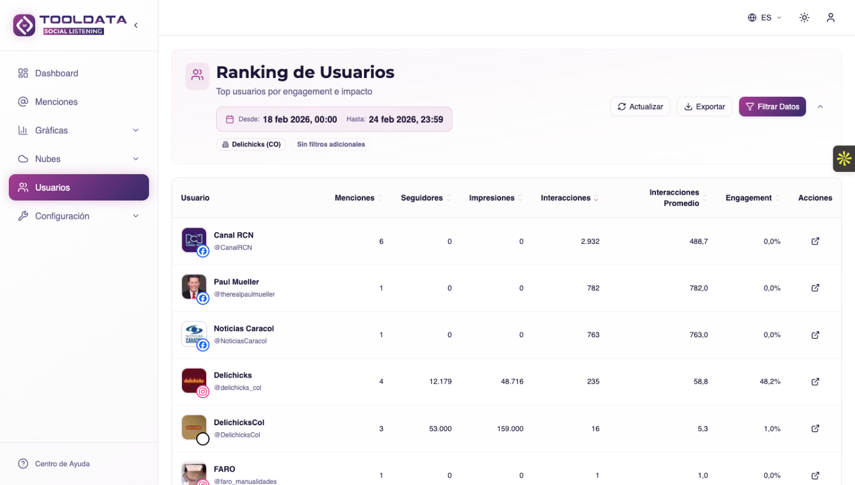The height and width of the screenshot is (485, 855).
Task: Go to Dashboard in the sidebar
Action: 79,73
